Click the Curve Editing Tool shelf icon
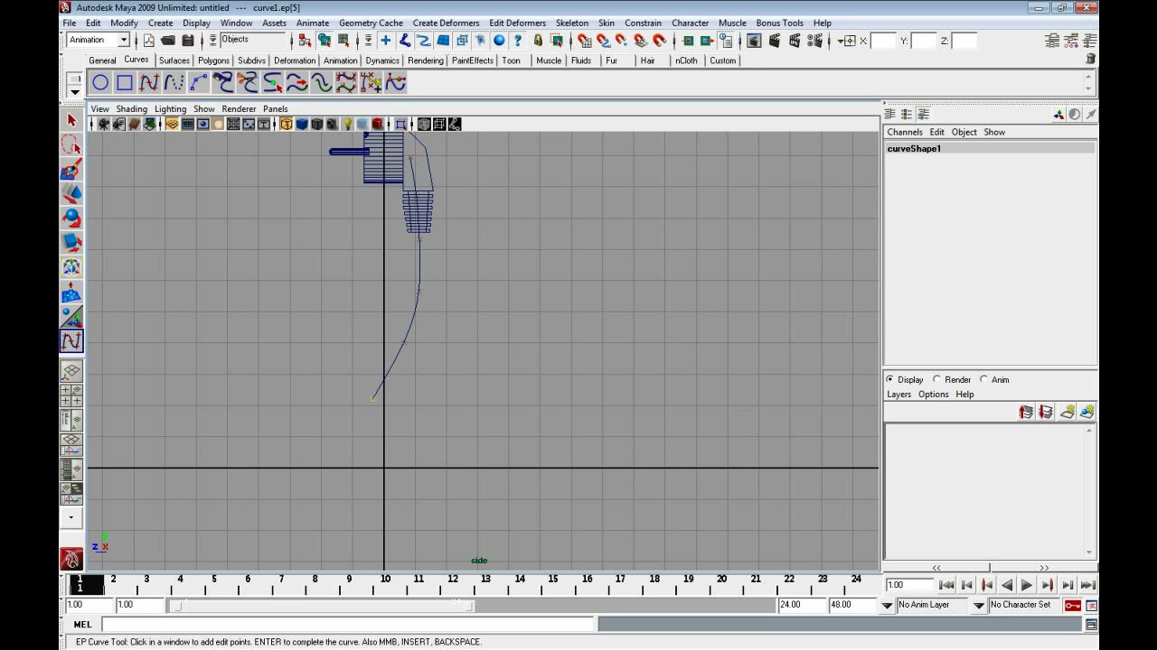Image resolution: width=1157 pixels, height=650 pixels. [395, 83]
